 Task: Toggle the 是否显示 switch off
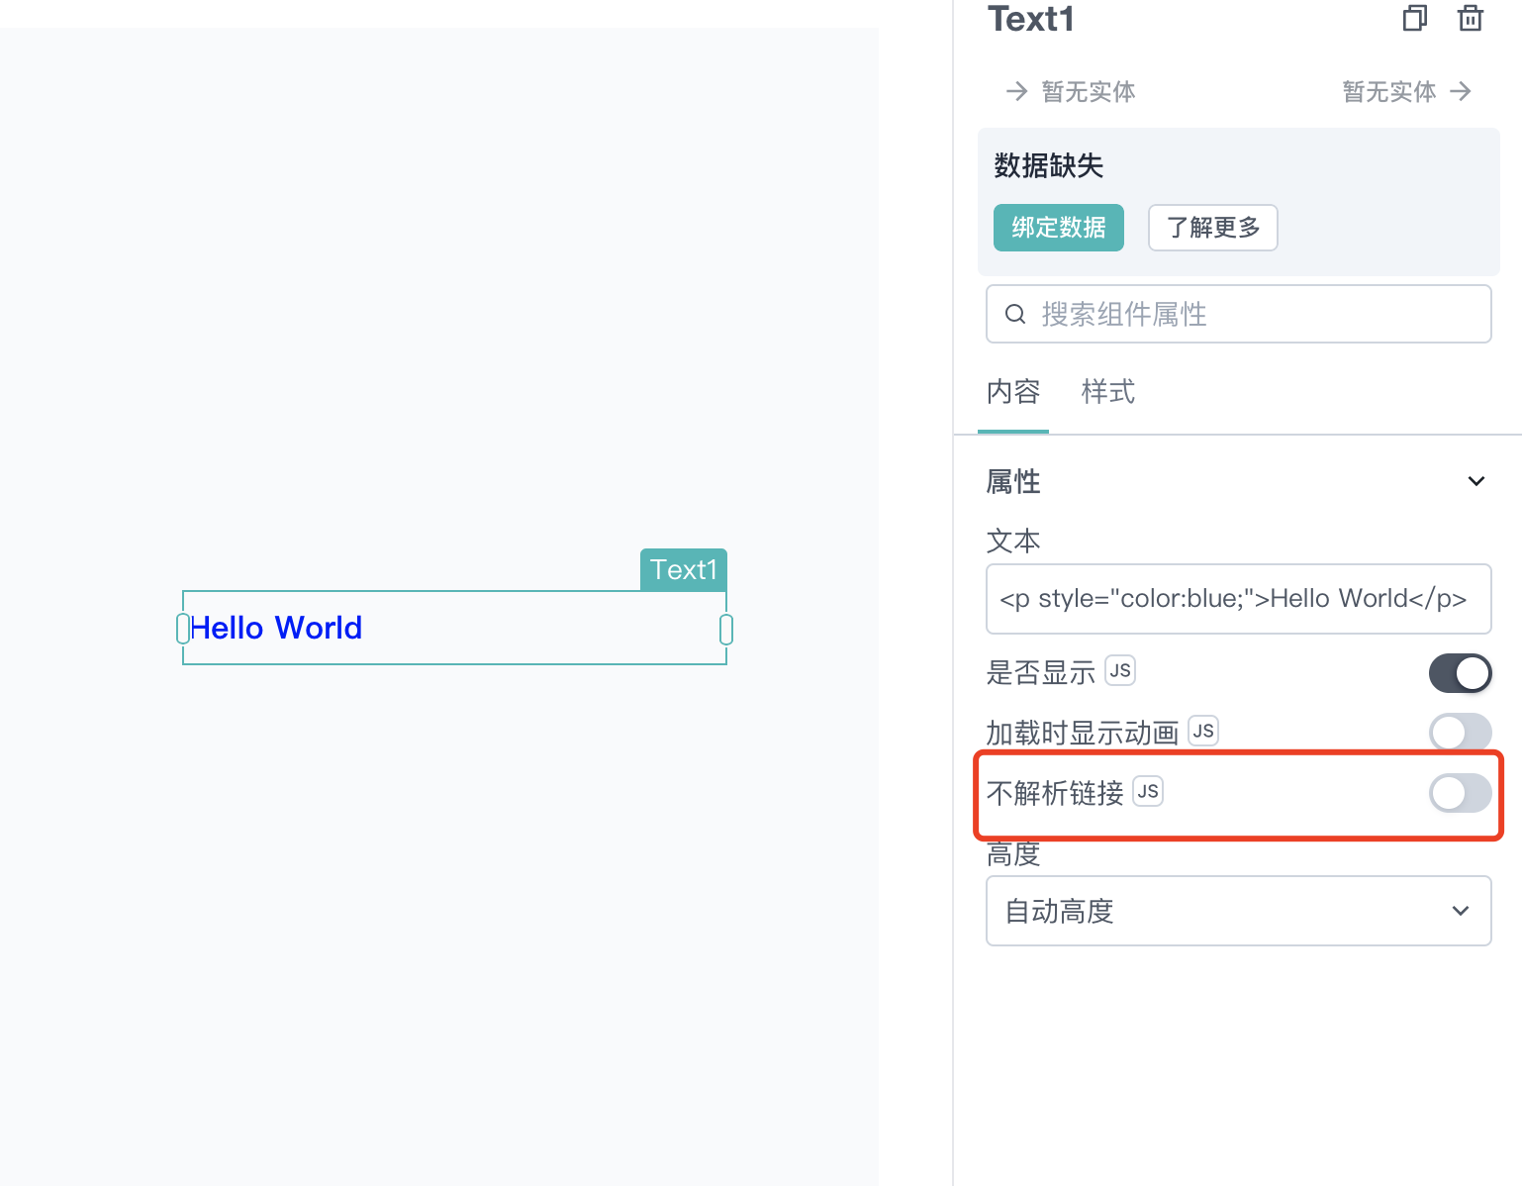pos(1460,673)
